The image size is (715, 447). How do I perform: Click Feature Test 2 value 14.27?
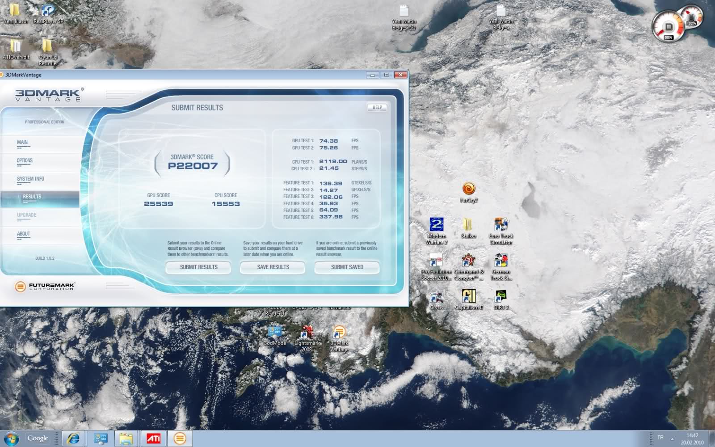coord(328,190)
